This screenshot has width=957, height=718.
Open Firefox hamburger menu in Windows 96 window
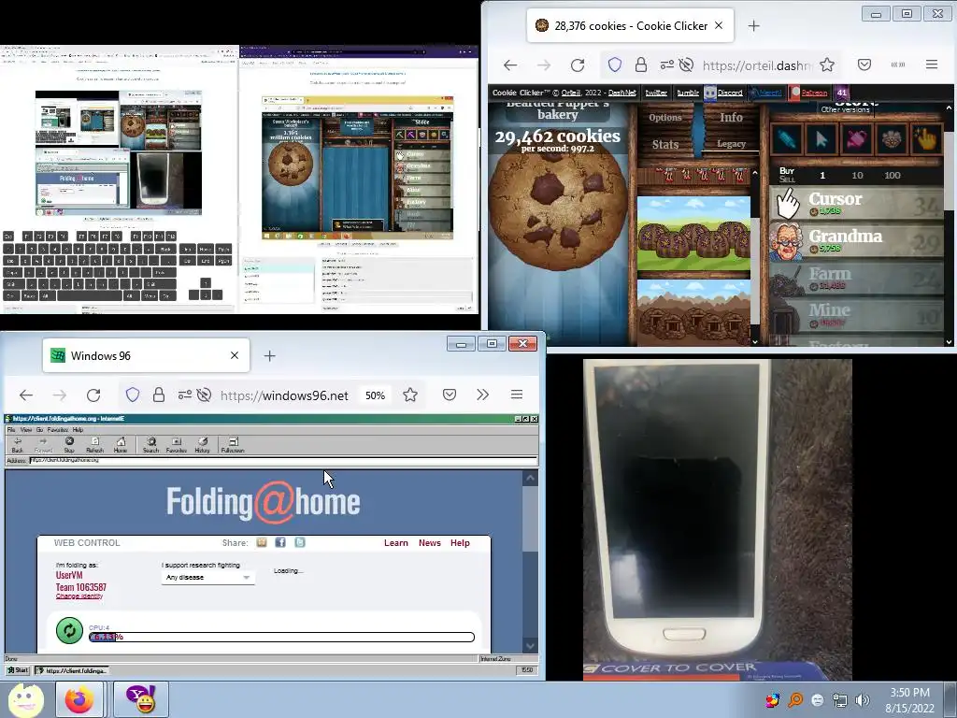(x=516, y=395)
